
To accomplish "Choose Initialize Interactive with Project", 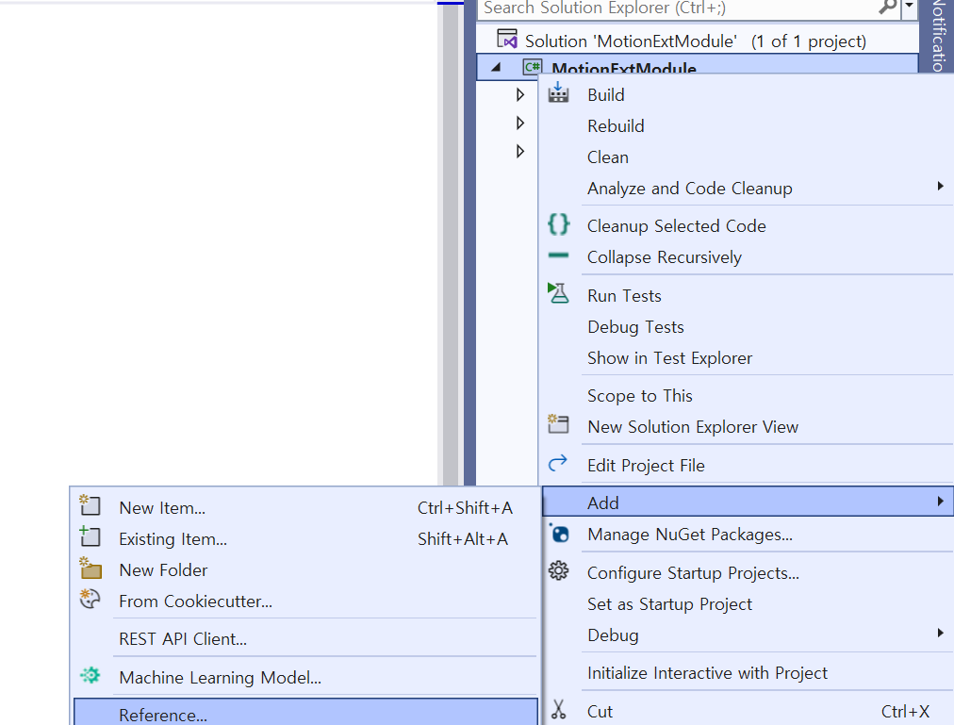I will click(x=748, y=672).
